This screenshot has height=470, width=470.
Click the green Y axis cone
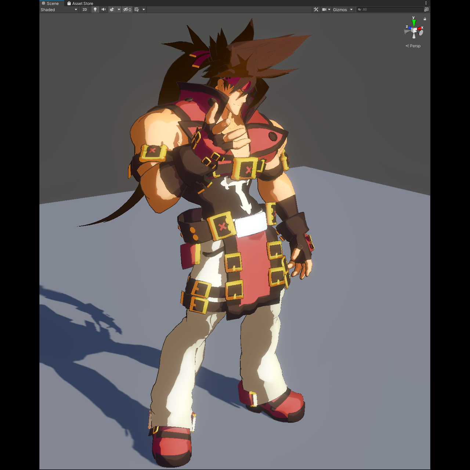414,23
